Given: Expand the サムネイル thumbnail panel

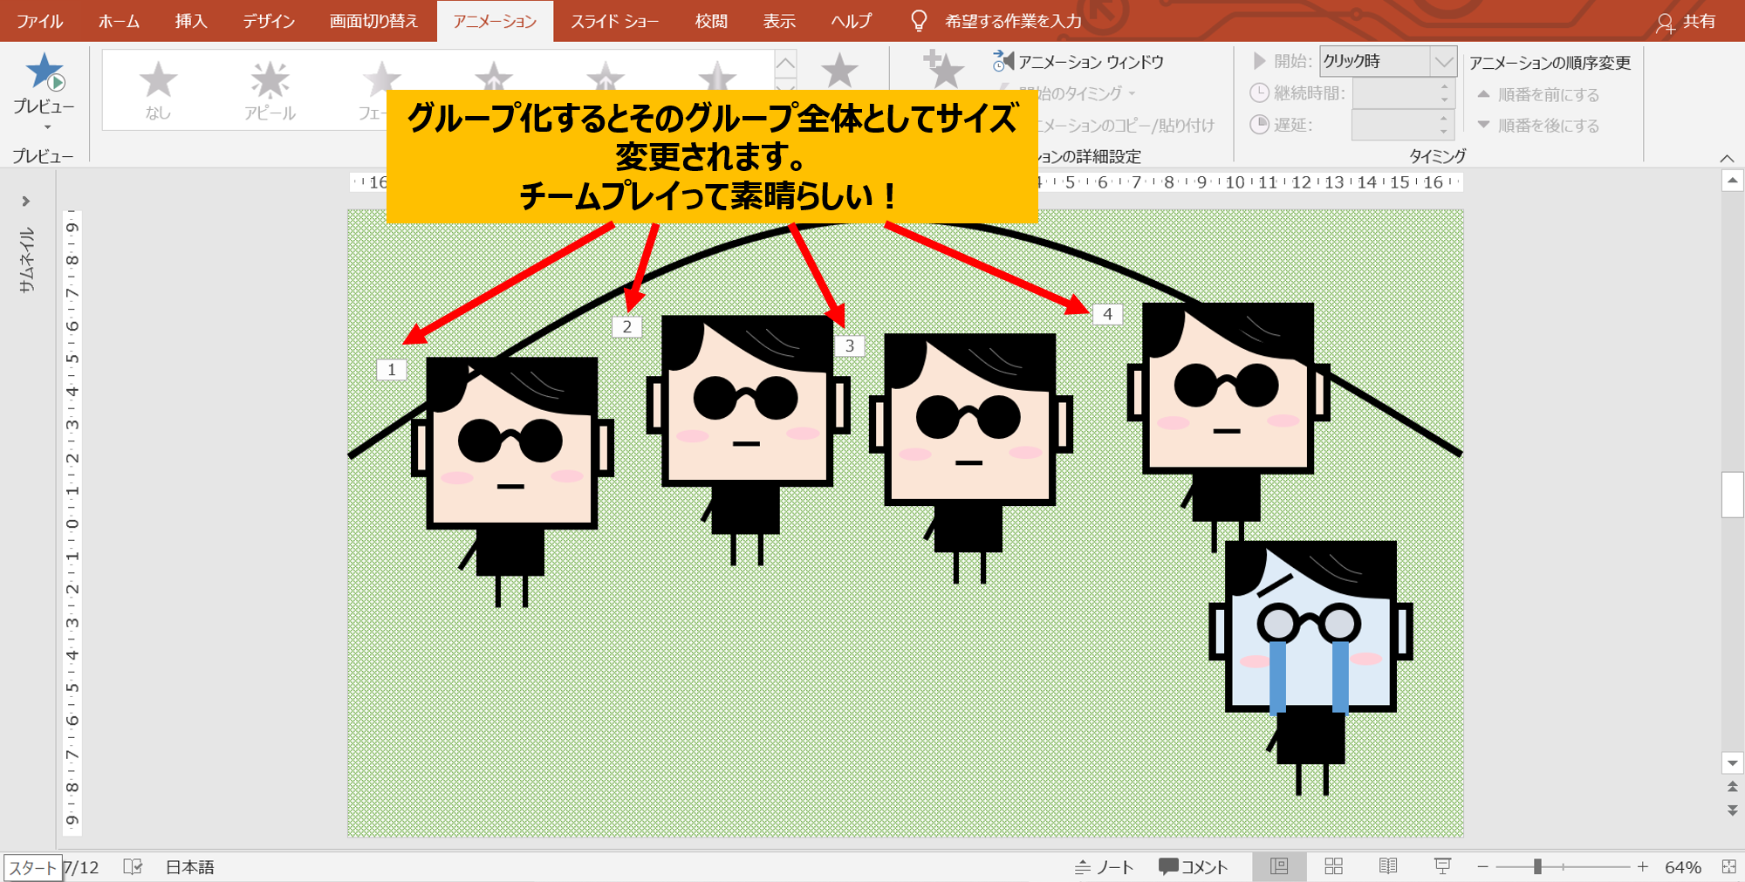Looking at the screenshot, I should (x=26, y=202).
